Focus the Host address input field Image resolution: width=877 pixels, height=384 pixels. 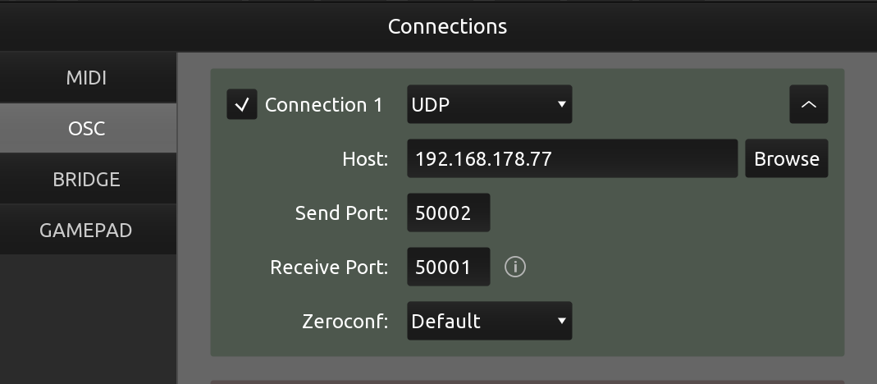coord(572,158)
